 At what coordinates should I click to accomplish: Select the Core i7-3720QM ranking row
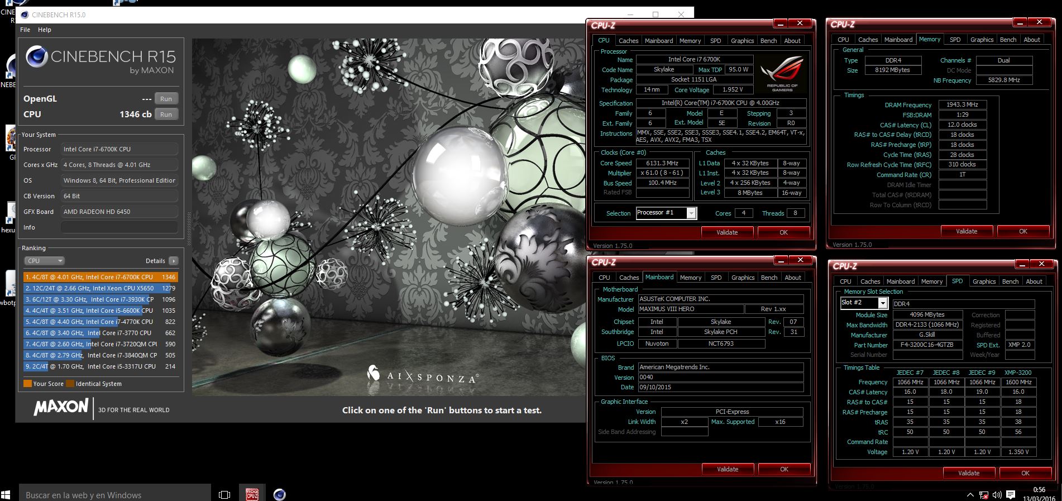pyautogui.click(x=101, y=344)
